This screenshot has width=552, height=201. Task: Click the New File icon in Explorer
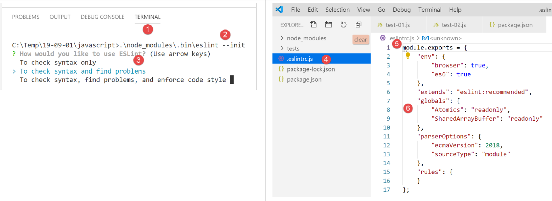point(313,25)
